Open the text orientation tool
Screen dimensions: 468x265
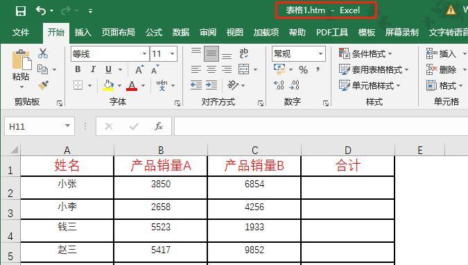[233, 85]
